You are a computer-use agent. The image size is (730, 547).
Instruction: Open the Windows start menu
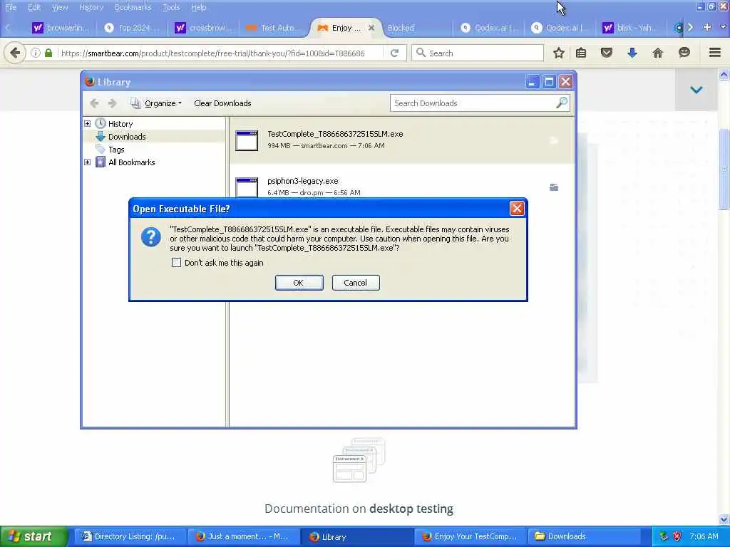coord(34,537)
